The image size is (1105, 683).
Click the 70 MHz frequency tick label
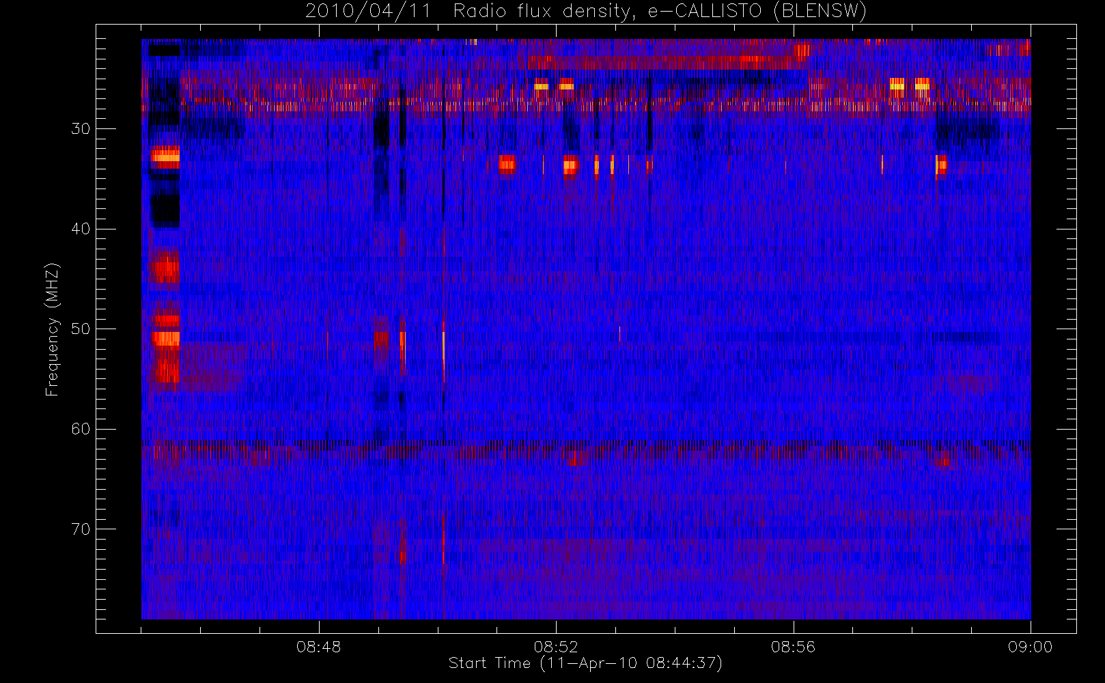click(81, 529)
